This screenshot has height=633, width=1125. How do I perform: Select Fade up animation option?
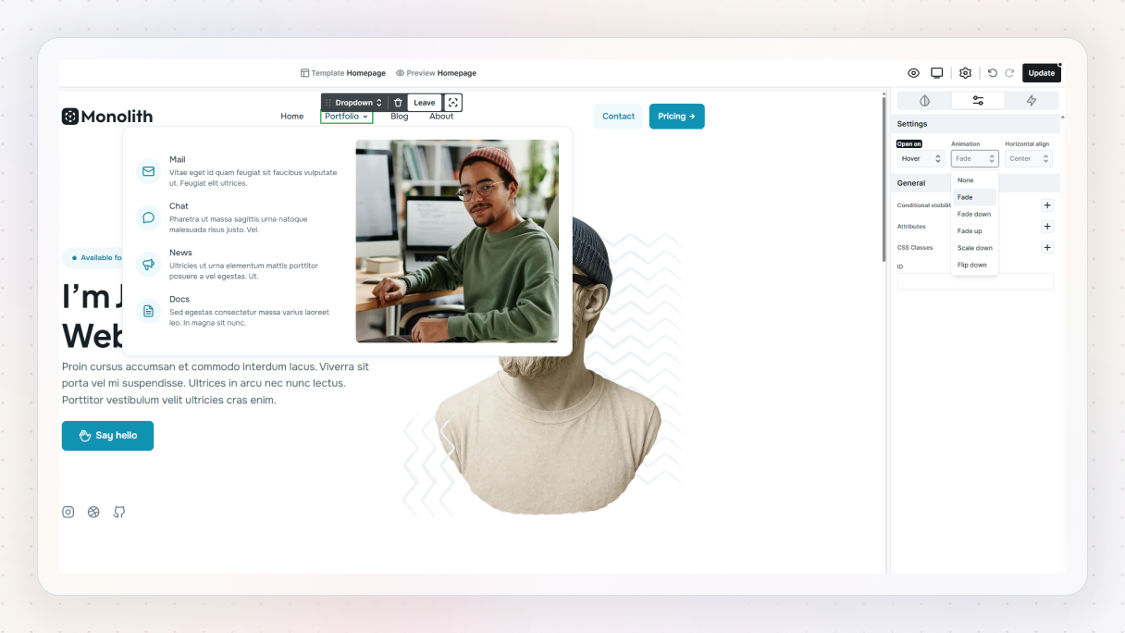[x=975, y=230]
